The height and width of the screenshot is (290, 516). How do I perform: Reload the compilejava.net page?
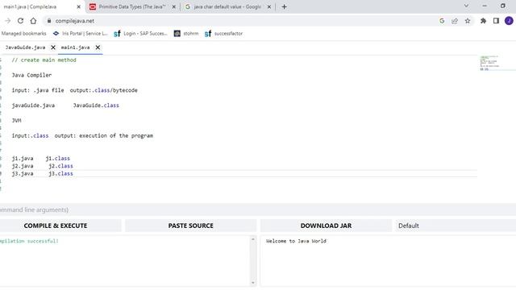click(x=20, y=21)
